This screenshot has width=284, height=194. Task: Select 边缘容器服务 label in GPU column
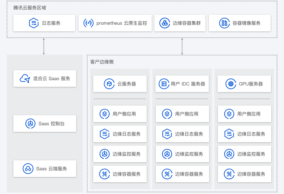(x=251, y=174)
